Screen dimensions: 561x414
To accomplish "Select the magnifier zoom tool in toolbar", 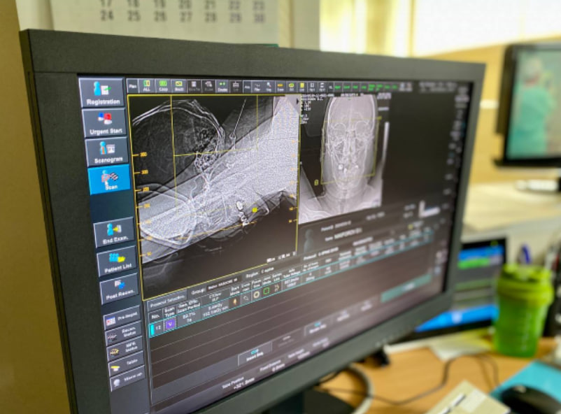I will [x=269, y=87].
